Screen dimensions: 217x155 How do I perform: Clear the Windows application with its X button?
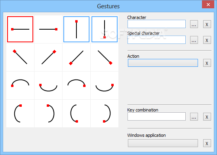point(207,143)
